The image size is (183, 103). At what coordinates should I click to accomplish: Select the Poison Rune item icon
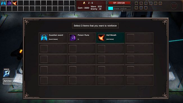[73, 37]
